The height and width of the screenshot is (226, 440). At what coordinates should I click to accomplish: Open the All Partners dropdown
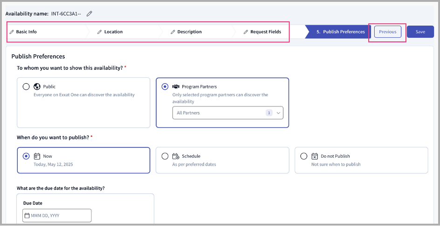point(228,113)
